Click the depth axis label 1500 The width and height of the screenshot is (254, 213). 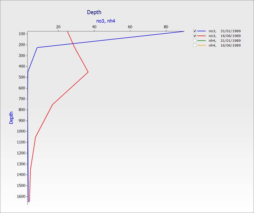21,186
